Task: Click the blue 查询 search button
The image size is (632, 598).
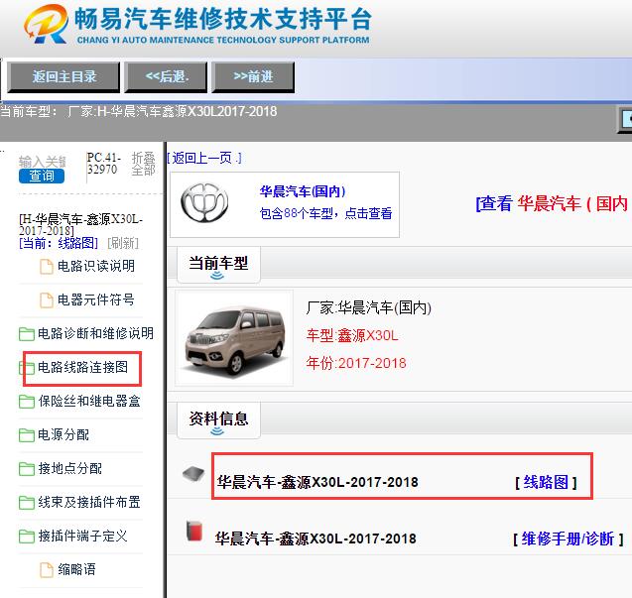Action: 42,176
